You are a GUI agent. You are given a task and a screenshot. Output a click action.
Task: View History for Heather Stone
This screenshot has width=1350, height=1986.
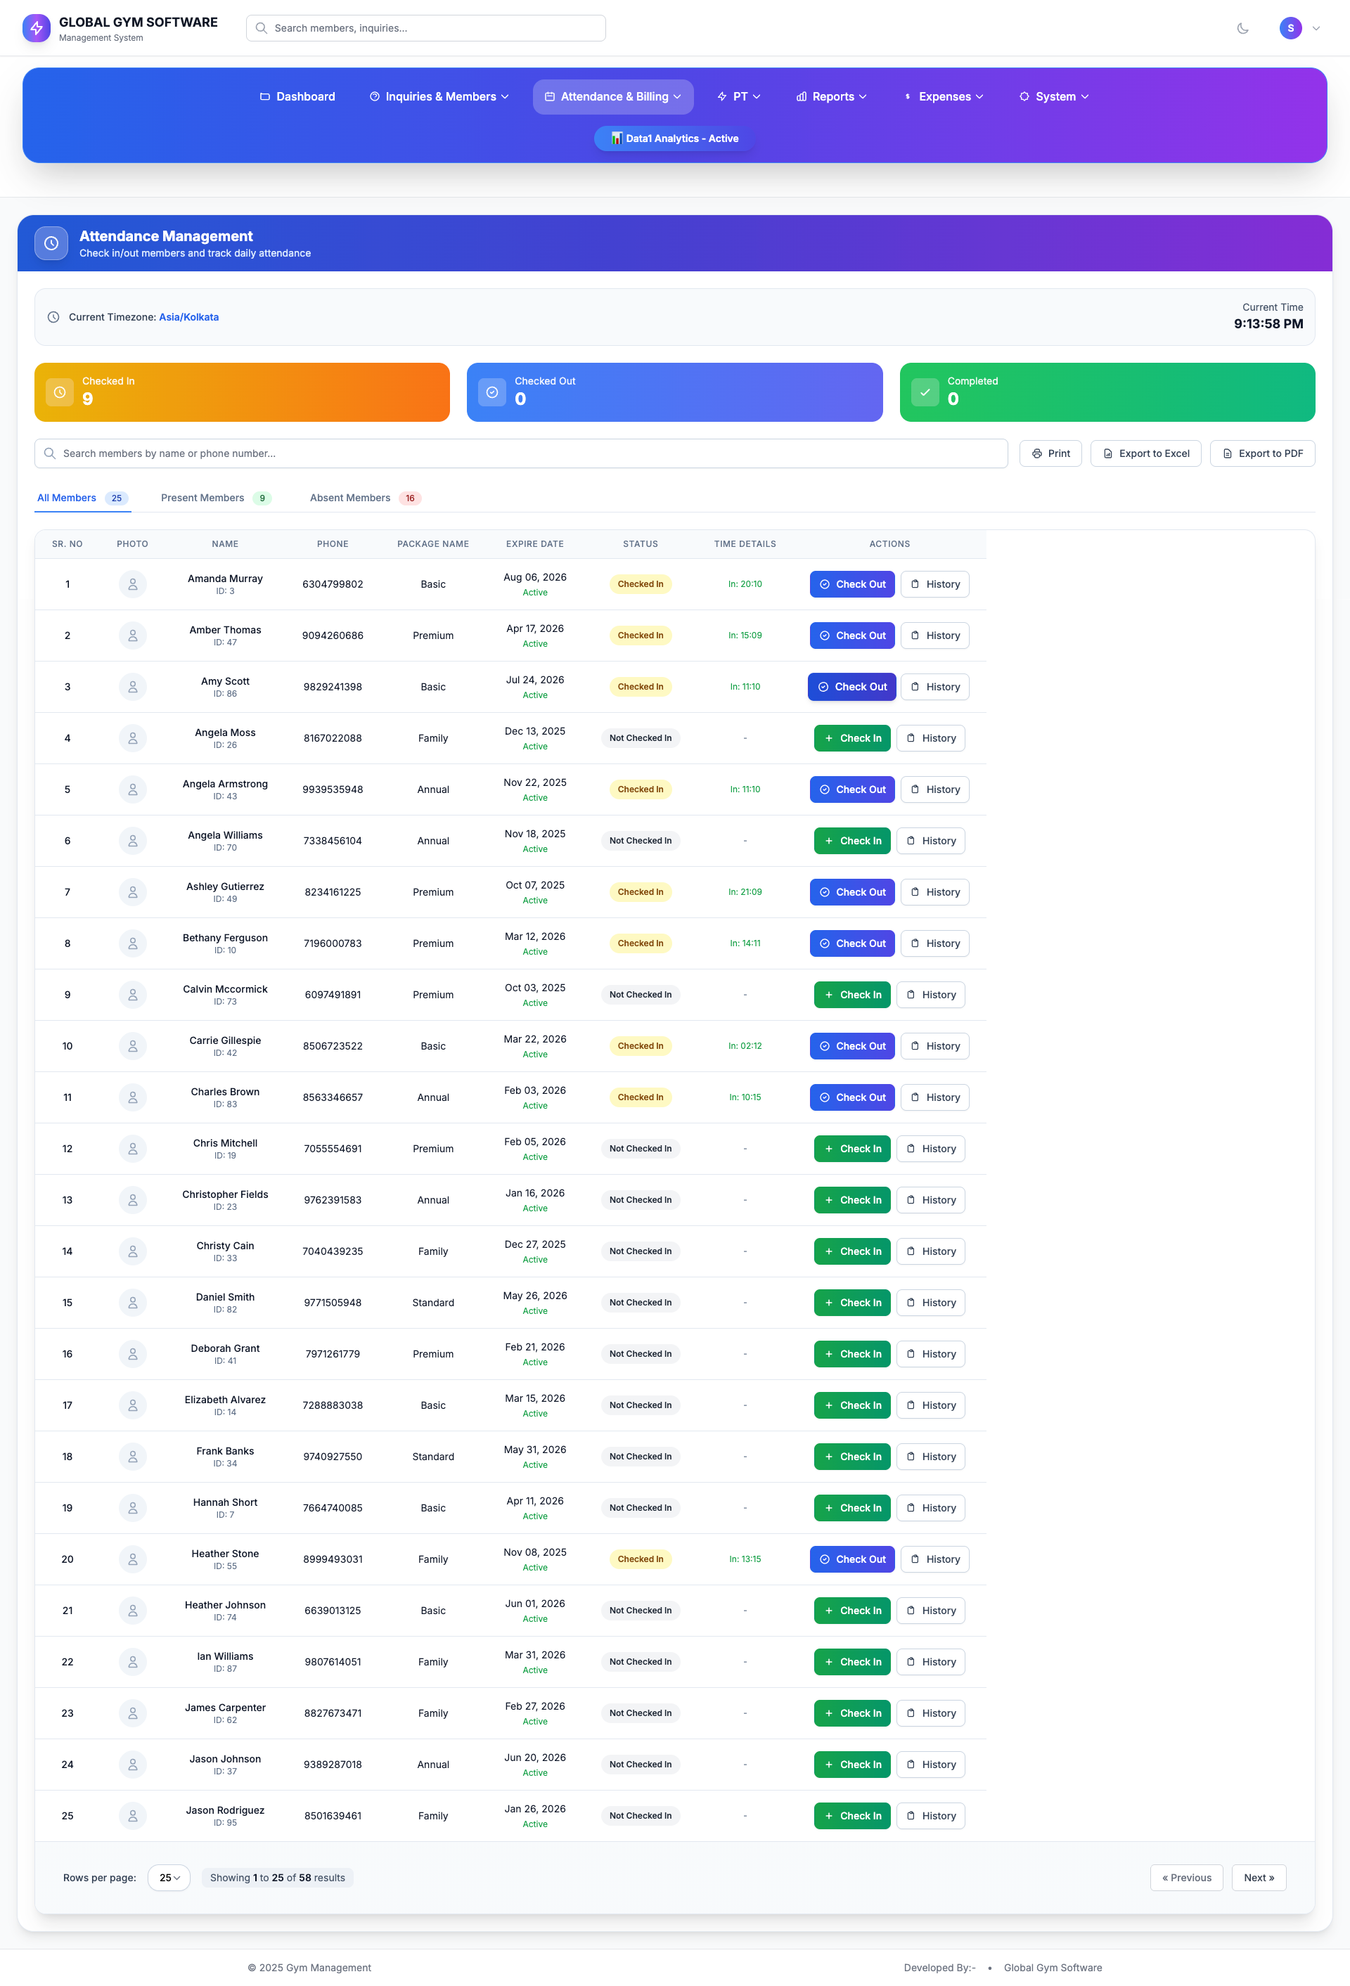tap(934, 1559)
